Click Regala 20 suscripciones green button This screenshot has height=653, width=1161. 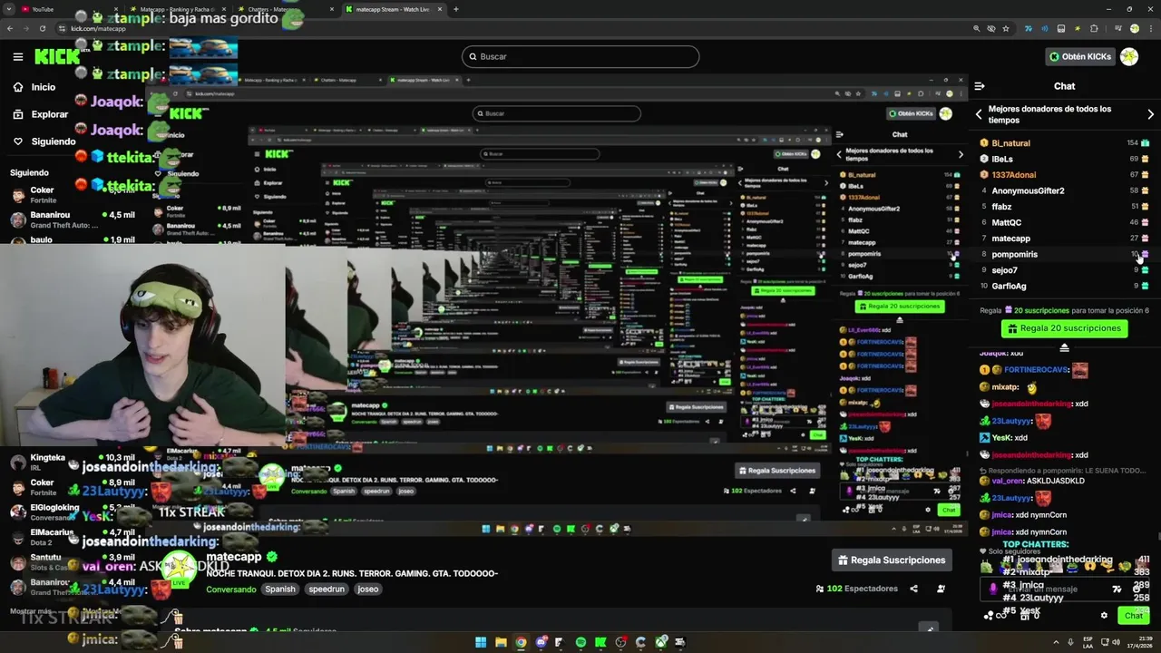(x=1064, y=328)
